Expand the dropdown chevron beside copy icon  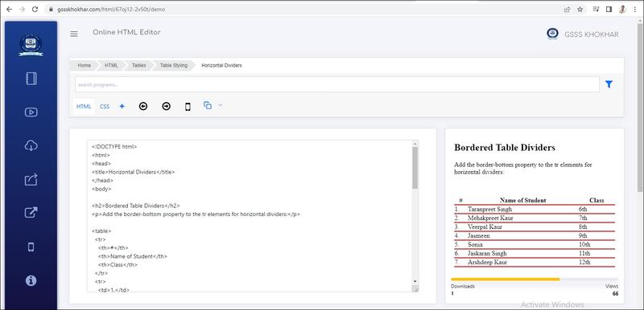point(220,105)
